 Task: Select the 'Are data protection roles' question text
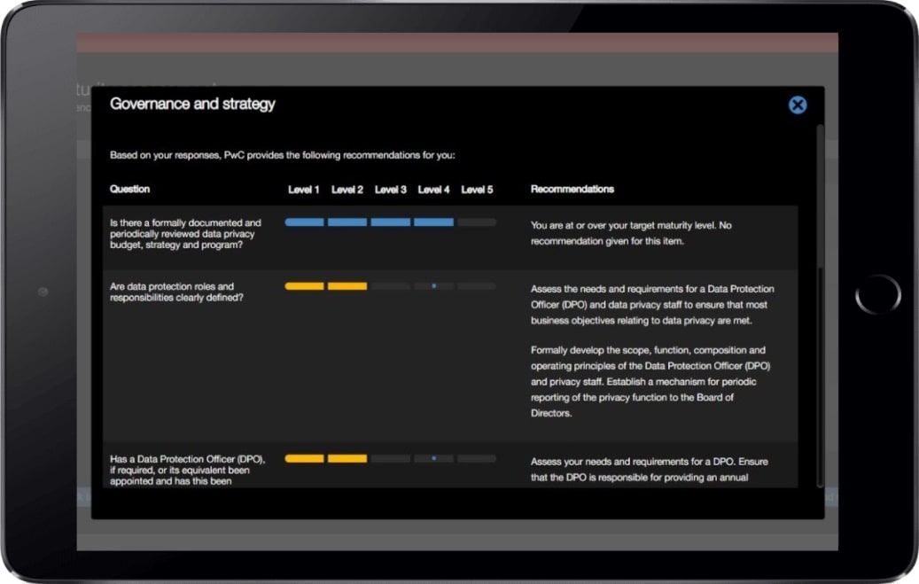(172, 292)
